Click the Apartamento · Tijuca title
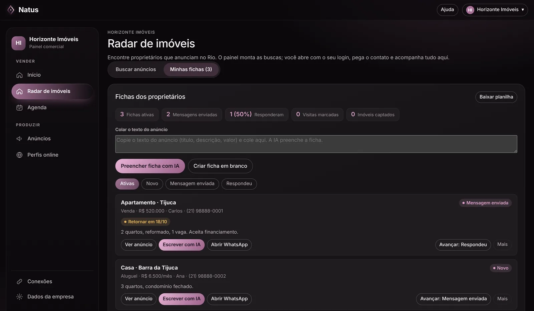This screenshot has width=534, height=311. [x=148, y=203]
